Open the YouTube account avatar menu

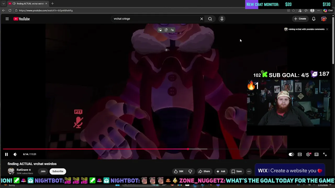point(324,19)
